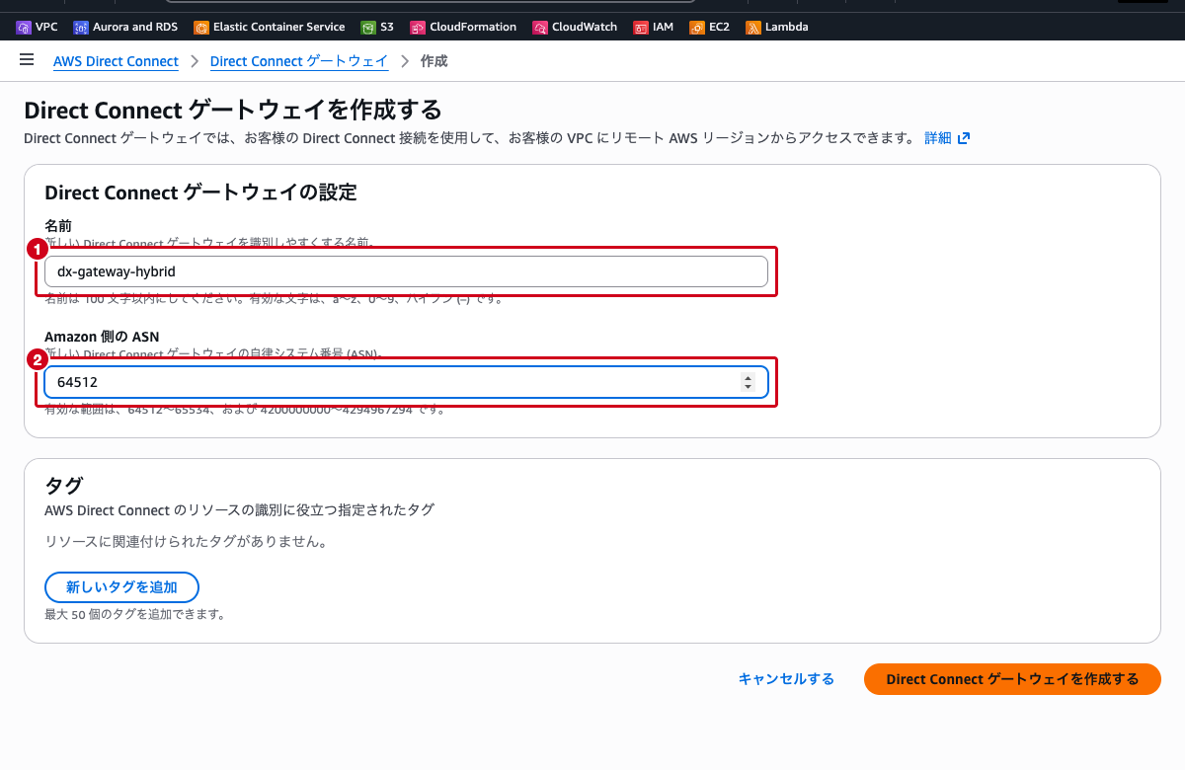Click キャンセルする button

coord(786,679)
